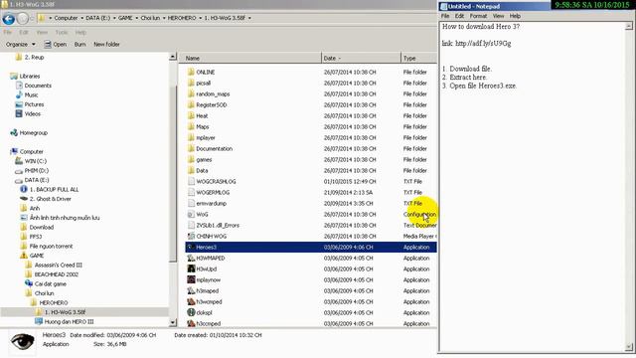Expand the HEROHERO breadcrumb arrow

tap(201, 18)
